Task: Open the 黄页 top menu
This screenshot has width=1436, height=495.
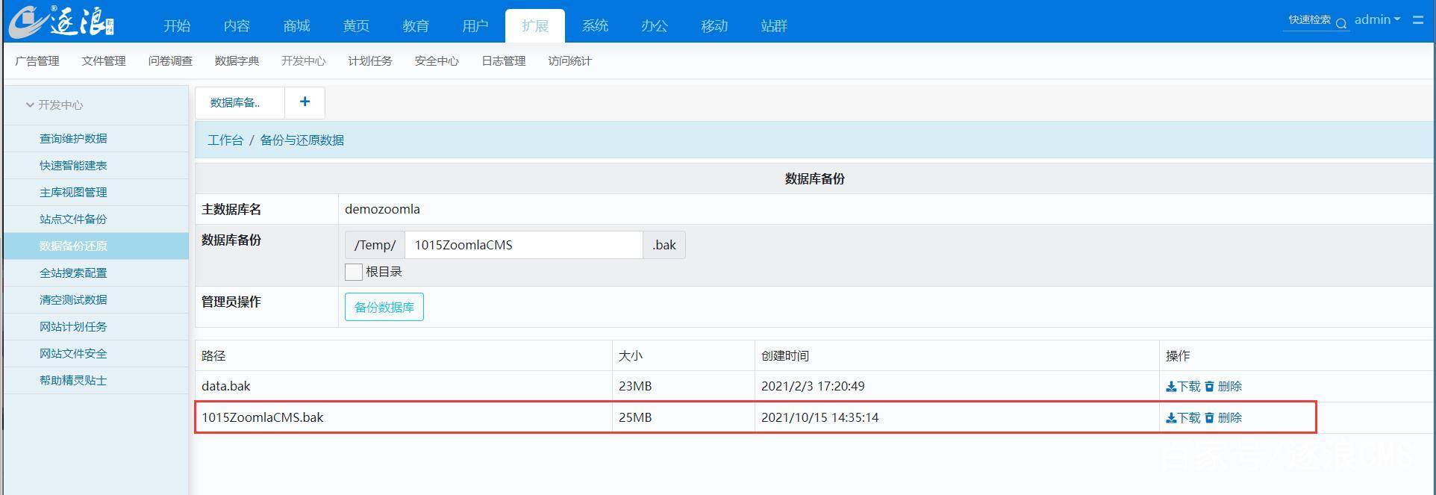Action: (356, 26)
